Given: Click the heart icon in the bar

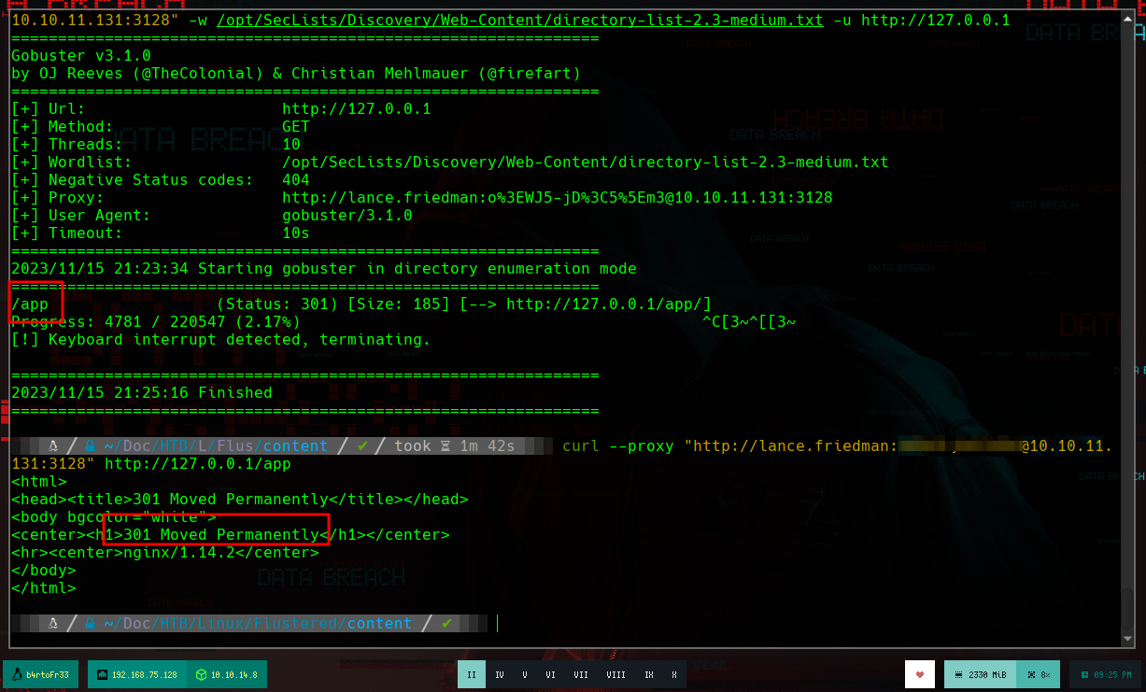Looking at the screenshot, I should 920,674.
